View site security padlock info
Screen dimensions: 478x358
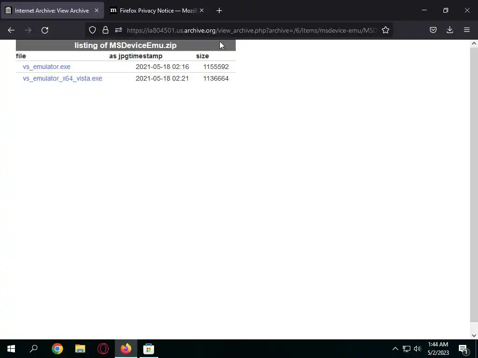pyautogui.click(x=105, y=30)
